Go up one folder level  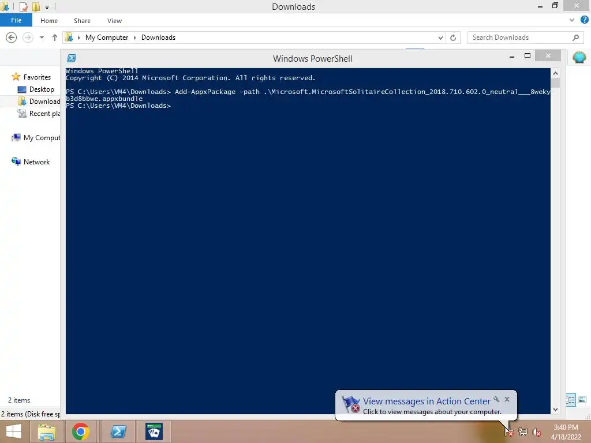(x=55, y=37)
